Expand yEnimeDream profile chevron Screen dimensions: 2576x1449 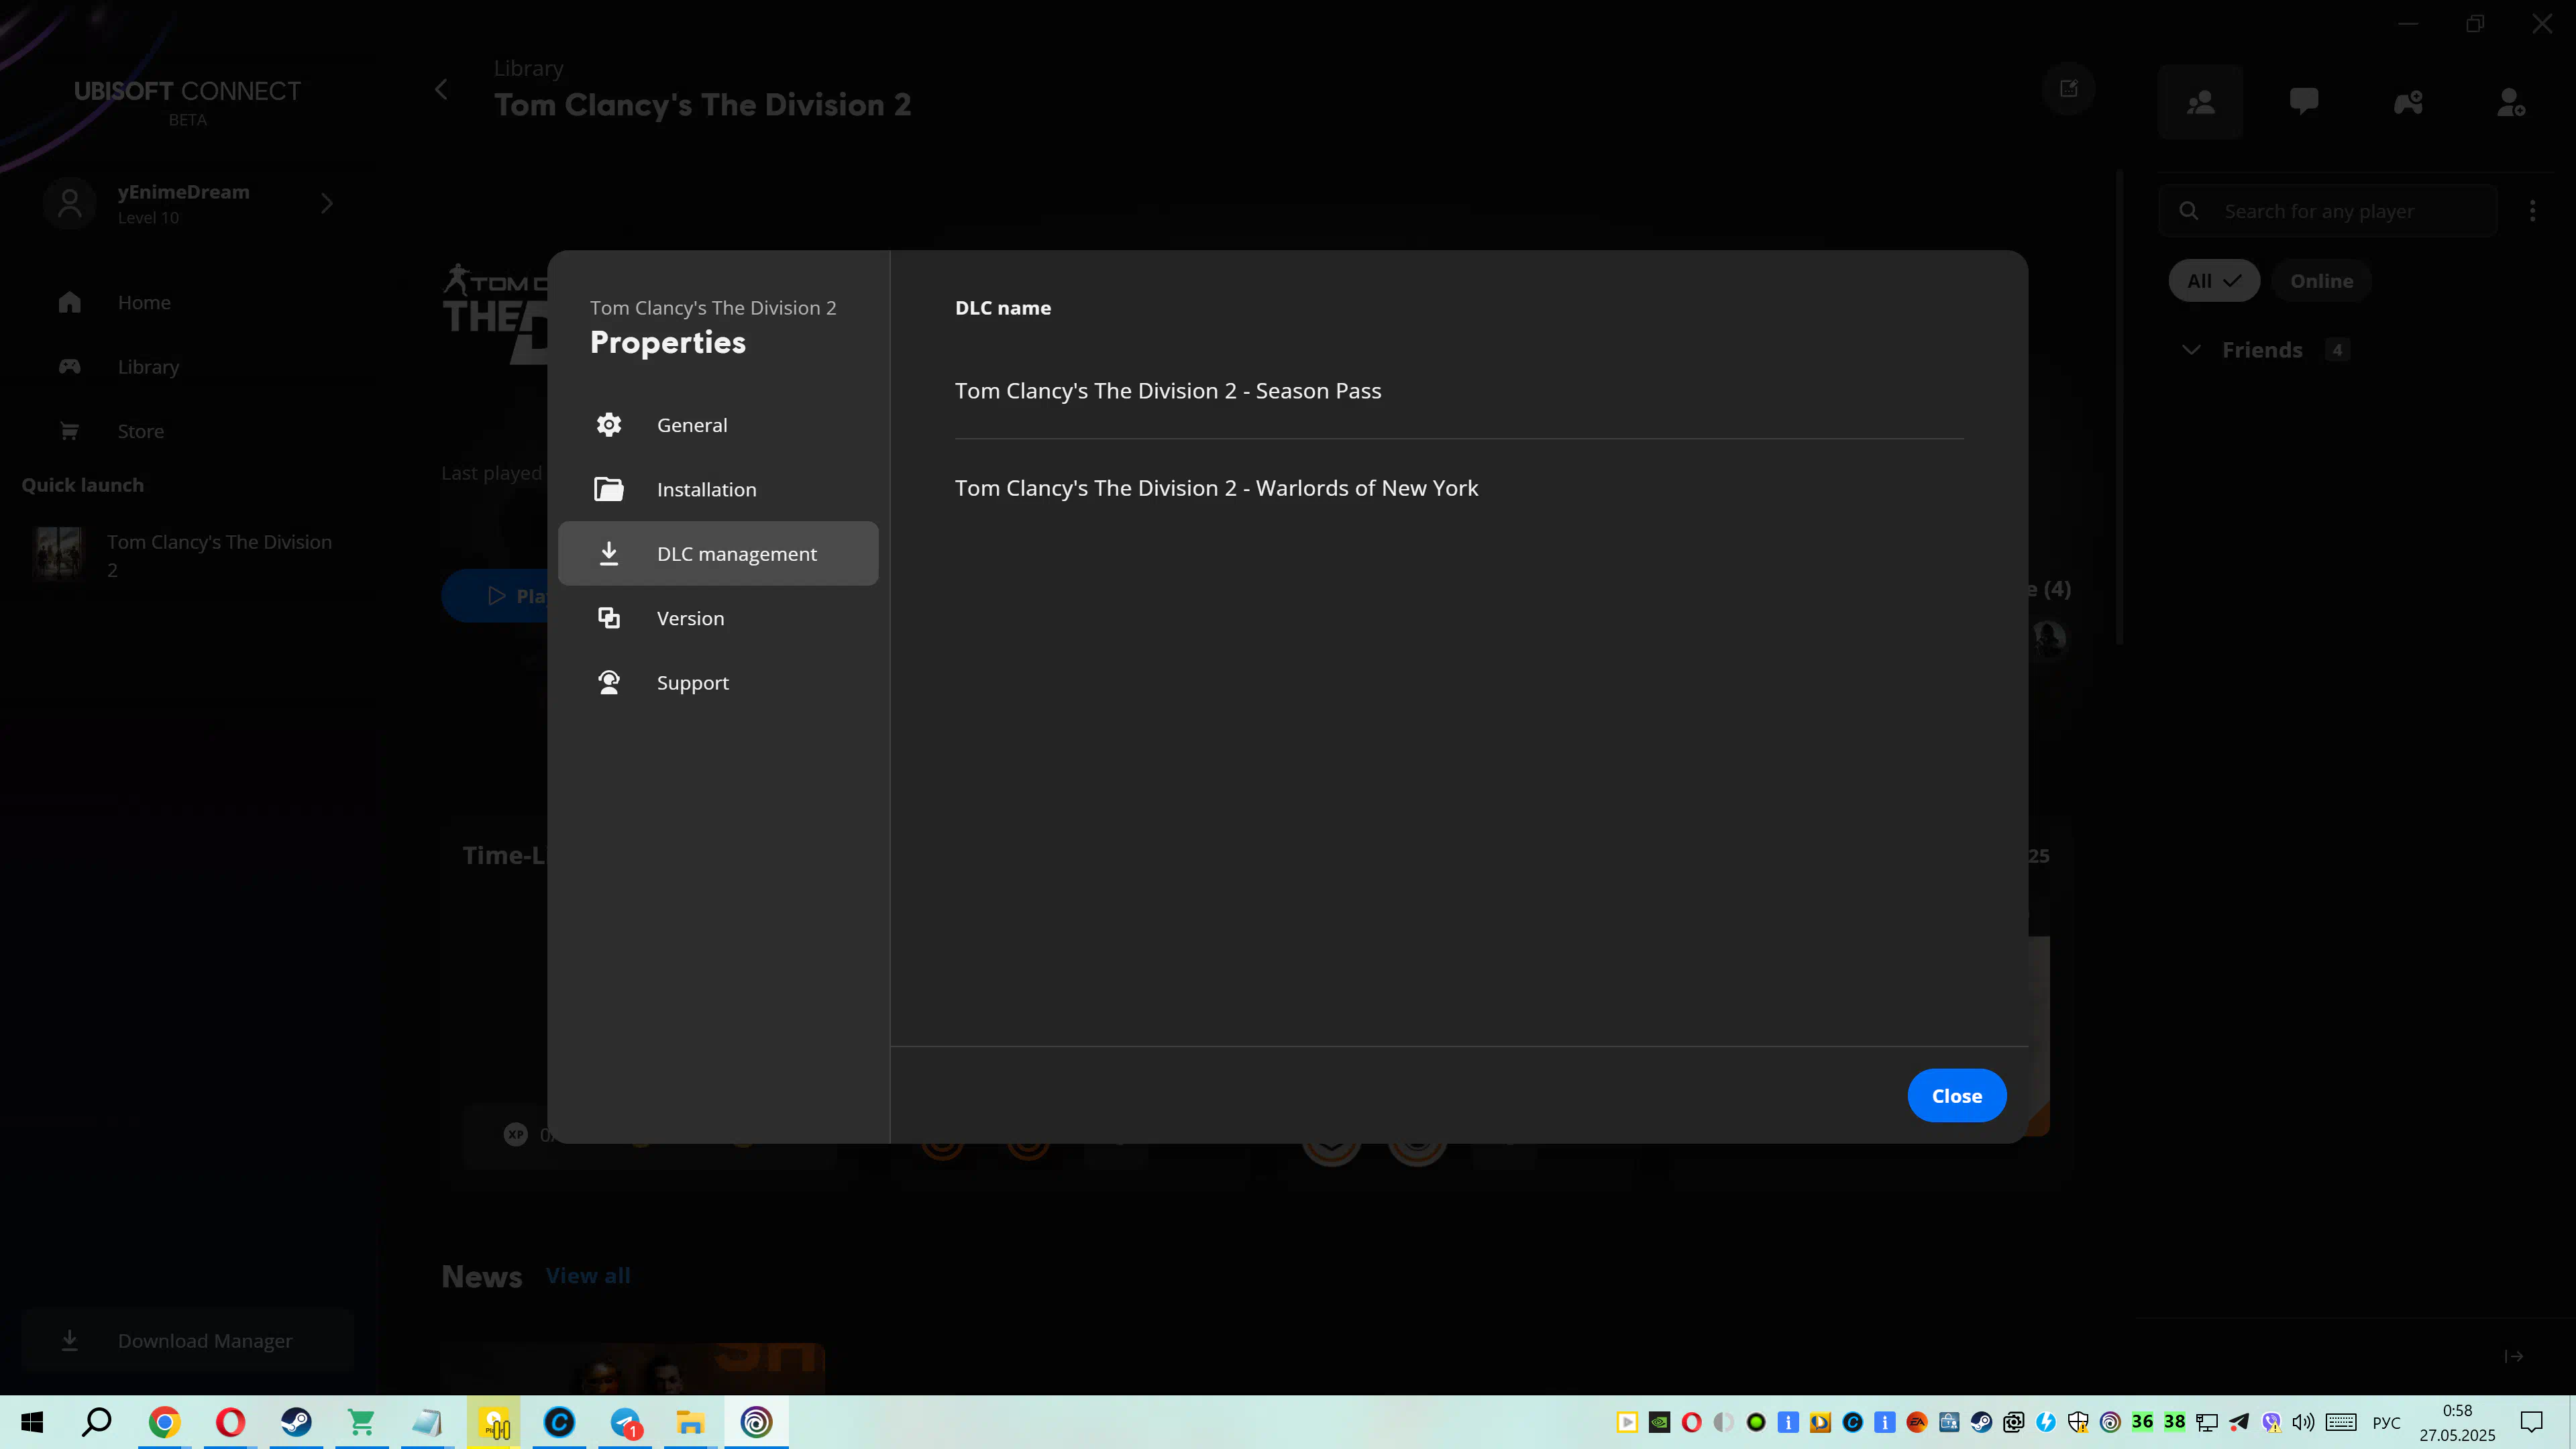point(327,203)
